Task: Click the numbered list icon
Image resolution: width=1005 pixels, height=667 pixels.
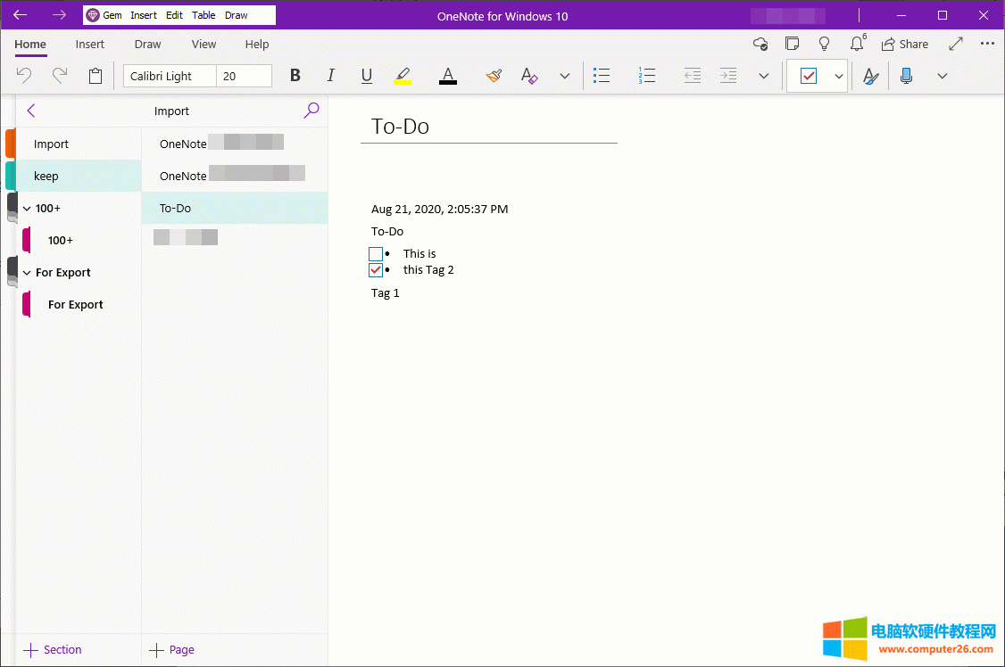Action: (647, 77)
